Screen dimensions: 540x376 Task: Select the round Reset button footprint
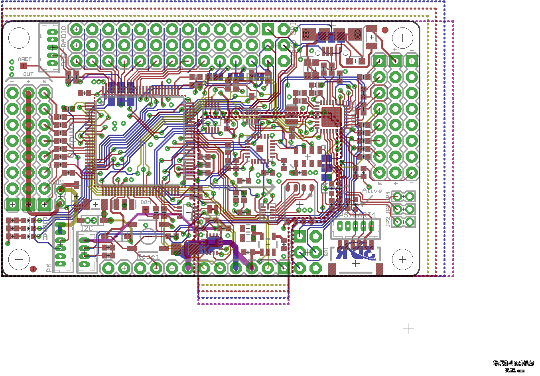[148, 237]
